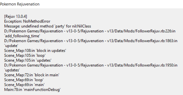Click Scene_Map:105 `updates' line
The width and height of the screenshot is (183, 95).
click(x=28, y=60)
